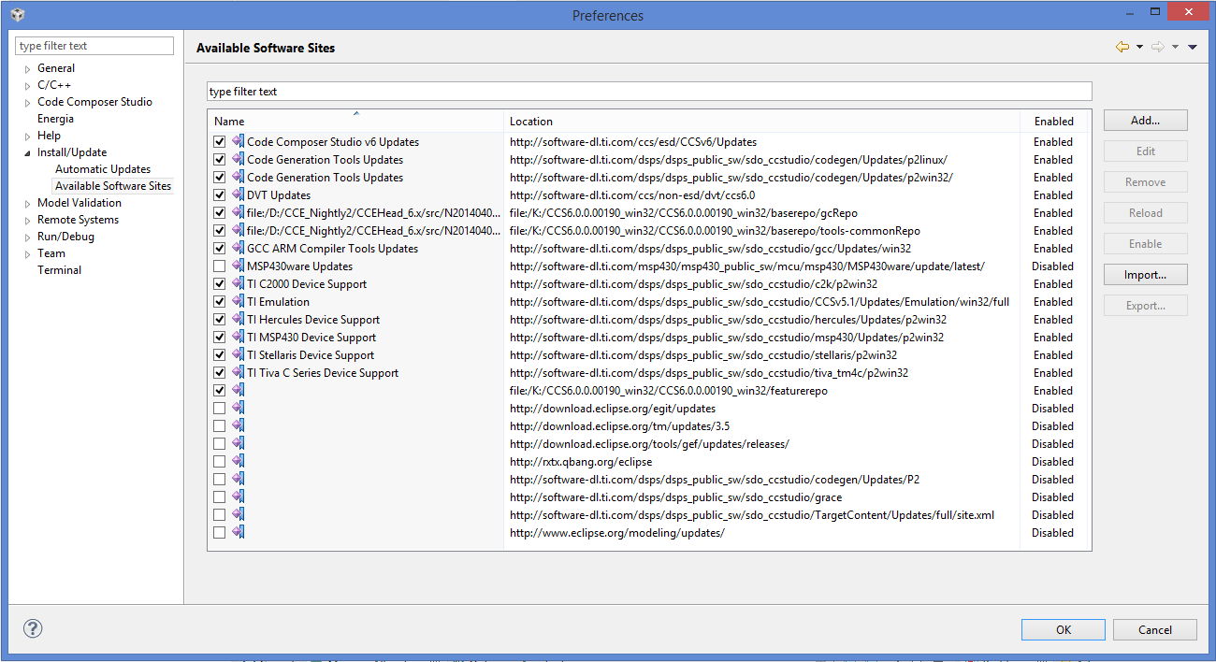Click site icon in the tm/updates/3.5 row
The image size is (1216, 662).
(238, 426)
